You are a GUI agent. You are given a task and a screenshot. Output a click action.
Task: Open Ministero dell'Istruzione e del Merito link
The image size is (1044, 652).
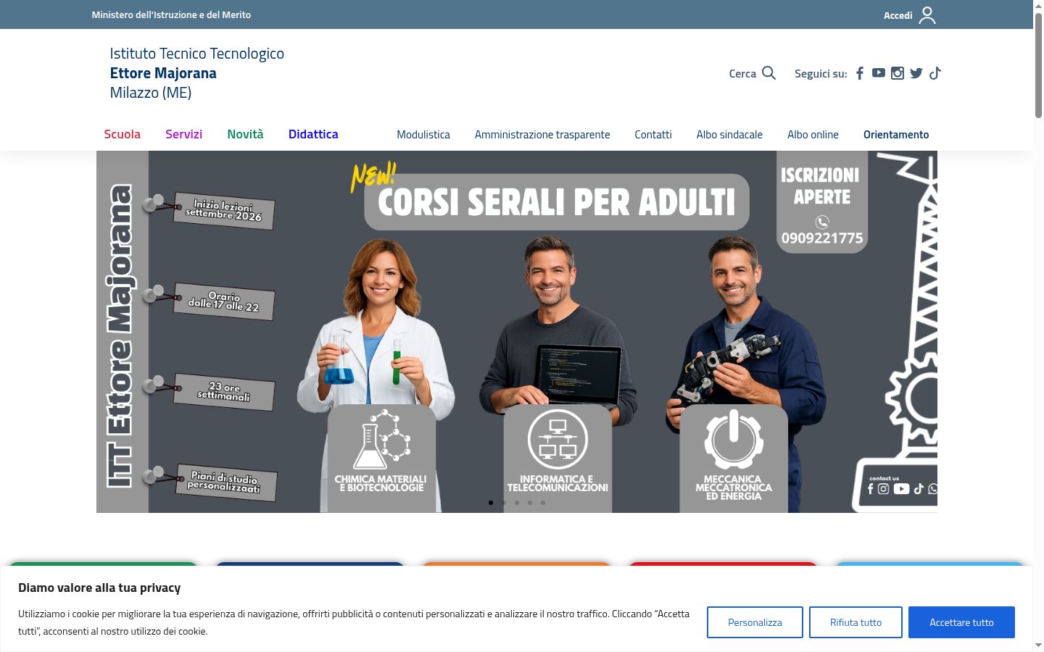[x=171, y=14]
